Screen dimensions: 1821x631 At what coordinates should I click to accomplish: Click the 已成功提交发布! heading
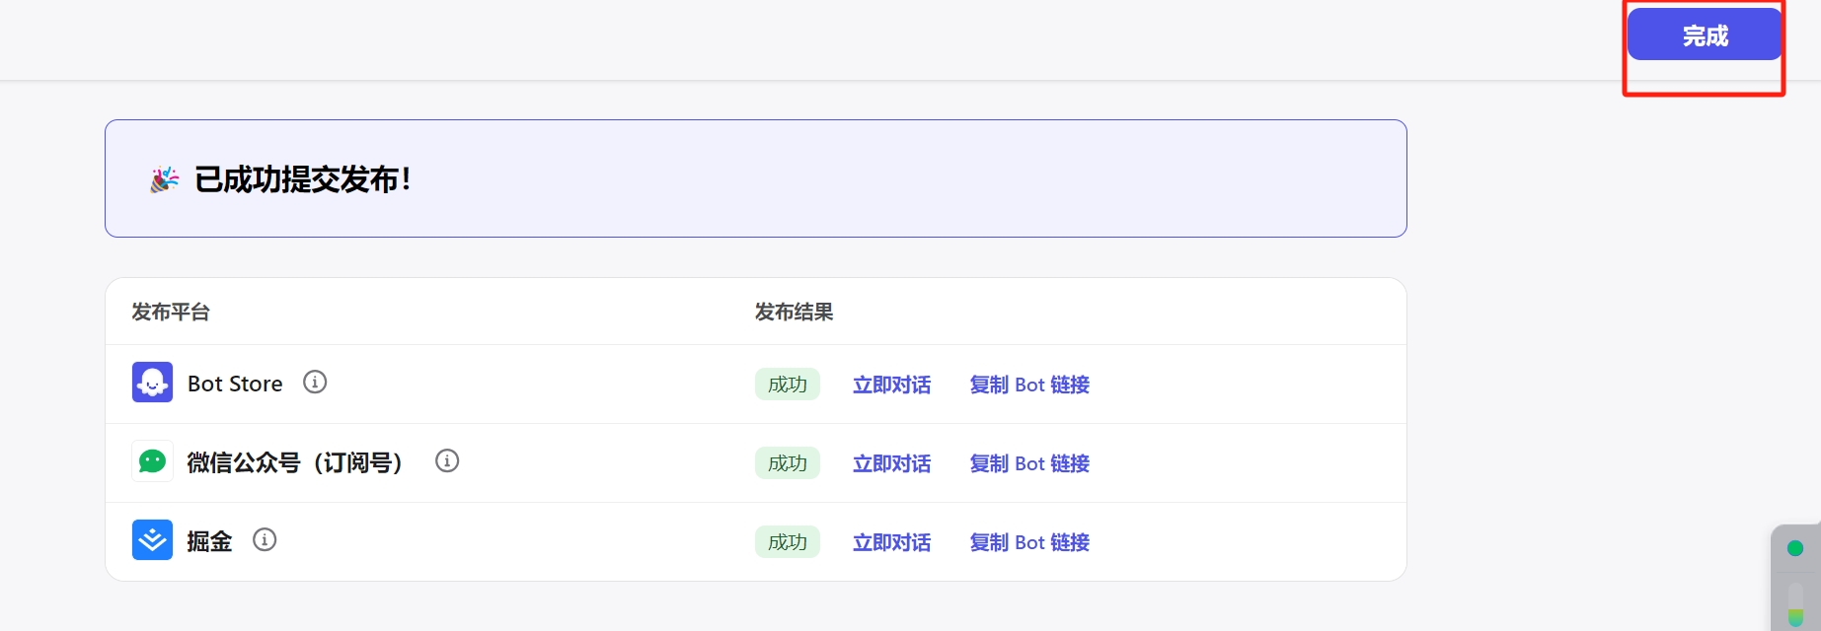coord(303,179)
